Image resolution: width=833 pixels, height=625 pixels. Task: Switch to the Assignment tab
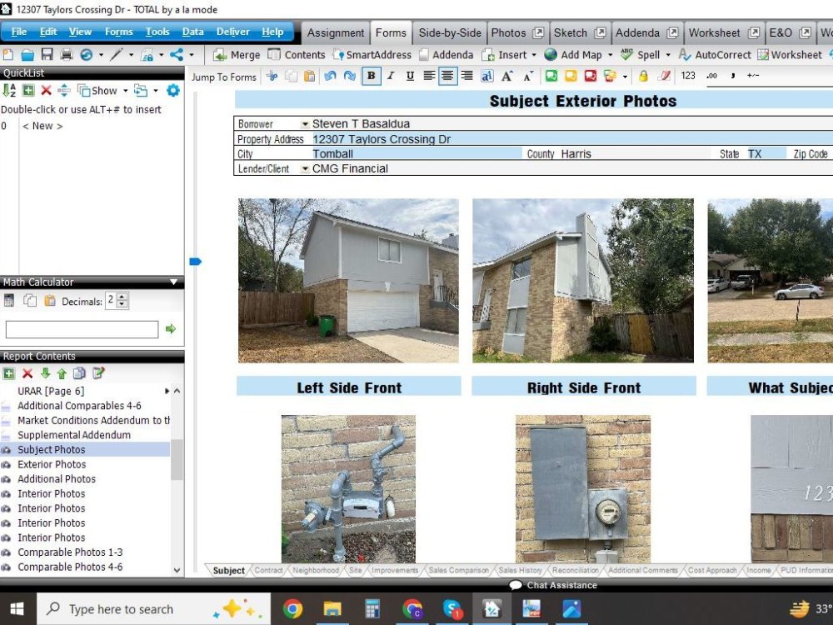click(335, 33)
